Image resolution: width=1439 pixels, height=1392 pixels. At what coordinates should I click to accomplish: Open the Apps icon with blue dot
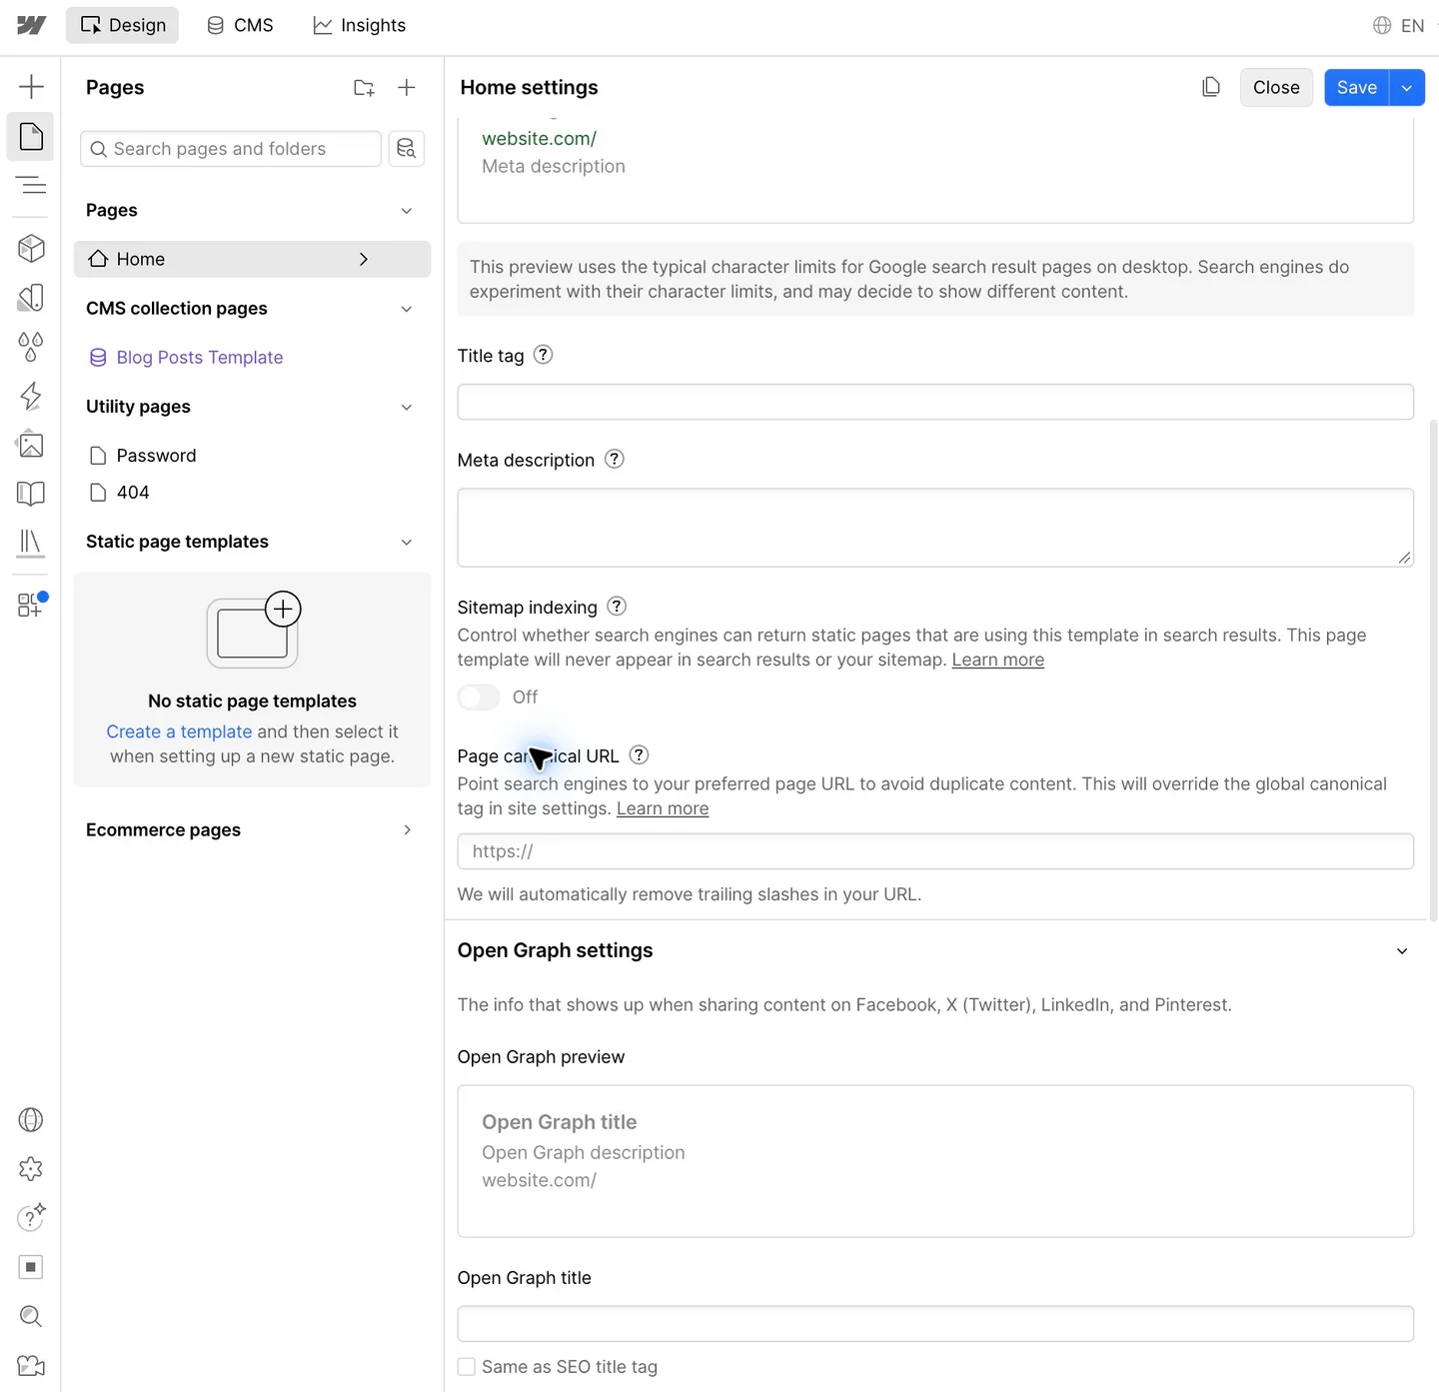31,604
